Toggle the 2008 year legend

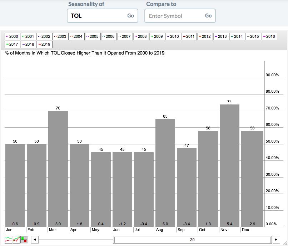[x=141, y=36]
